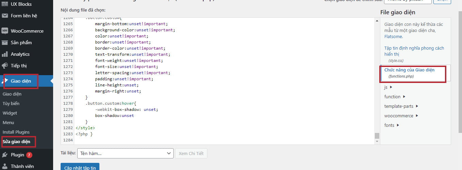Expand the woocommerce folder in file list
This screenshot has width=462, height=170.
pos(401,116)
